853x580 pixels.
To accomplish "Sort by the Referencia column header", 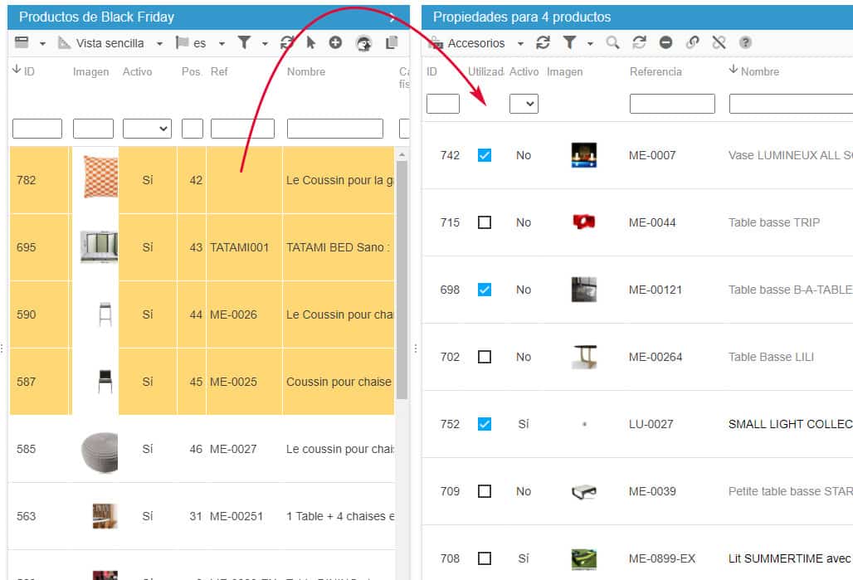I will (656, 72).
